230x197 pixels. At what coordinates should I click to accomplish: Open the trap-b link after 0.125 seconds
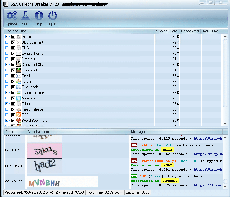click(x=208, y=139)
